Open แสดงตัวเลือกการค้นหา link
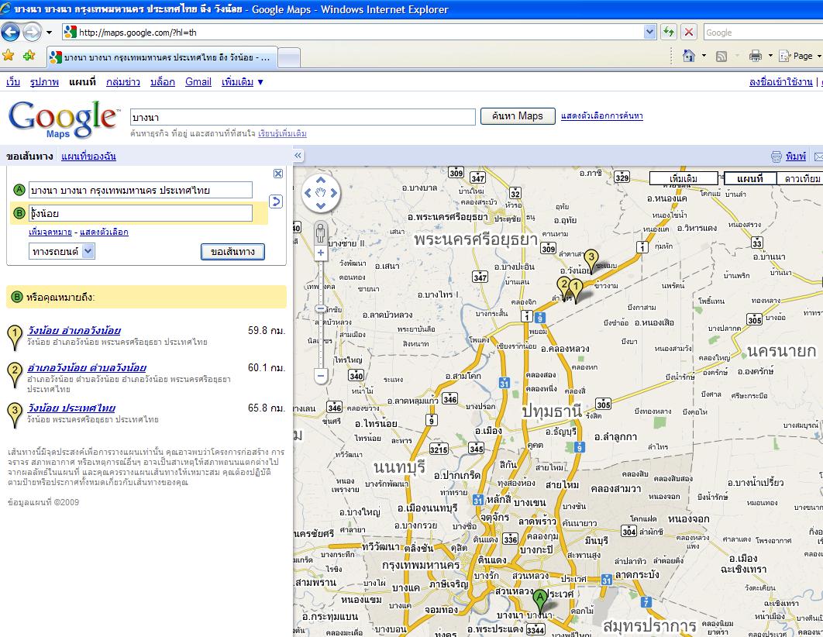 tap(601, 116)
